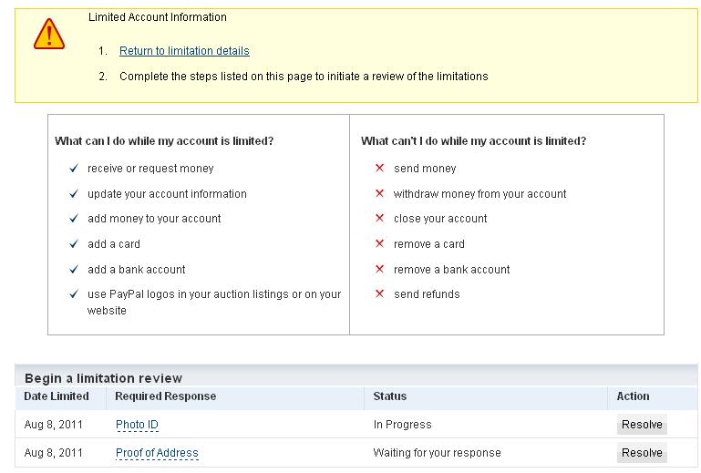The height and width of the screenshot is (473, 701).
Task: Open Return to limitation details link
Action: (184, 51)
